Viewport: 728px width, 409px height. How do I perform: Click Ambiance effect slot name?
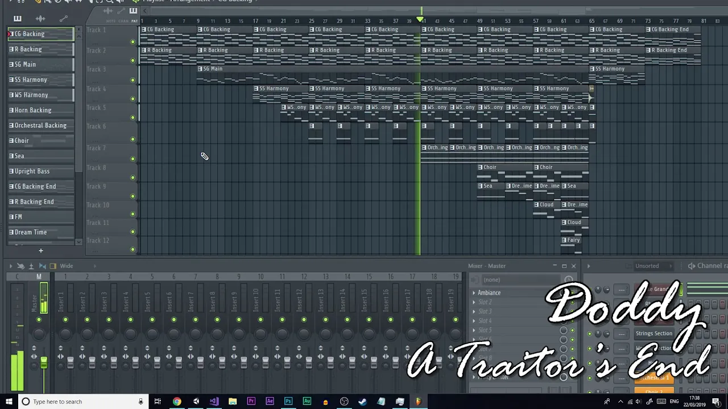pyautogui.click(x=489, y=293)
